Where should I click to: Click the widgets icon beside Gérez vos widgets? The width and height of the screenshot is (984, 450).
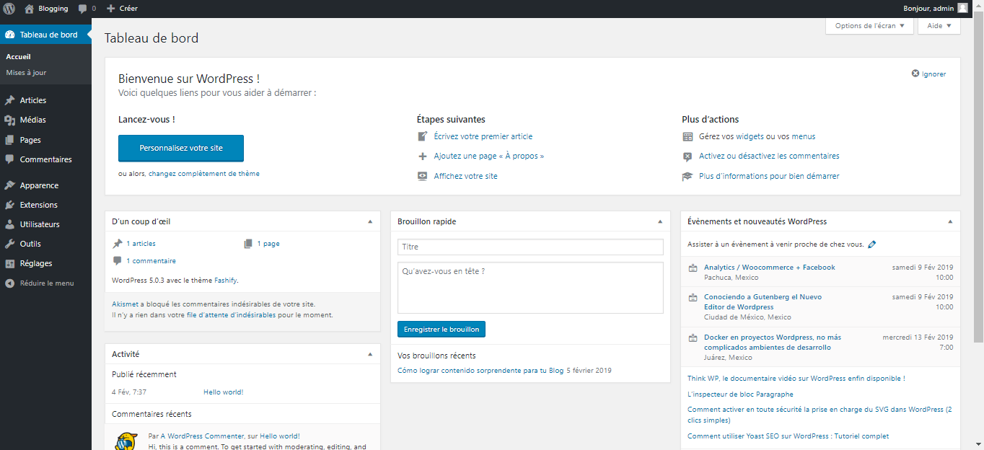tap(688, 136)
